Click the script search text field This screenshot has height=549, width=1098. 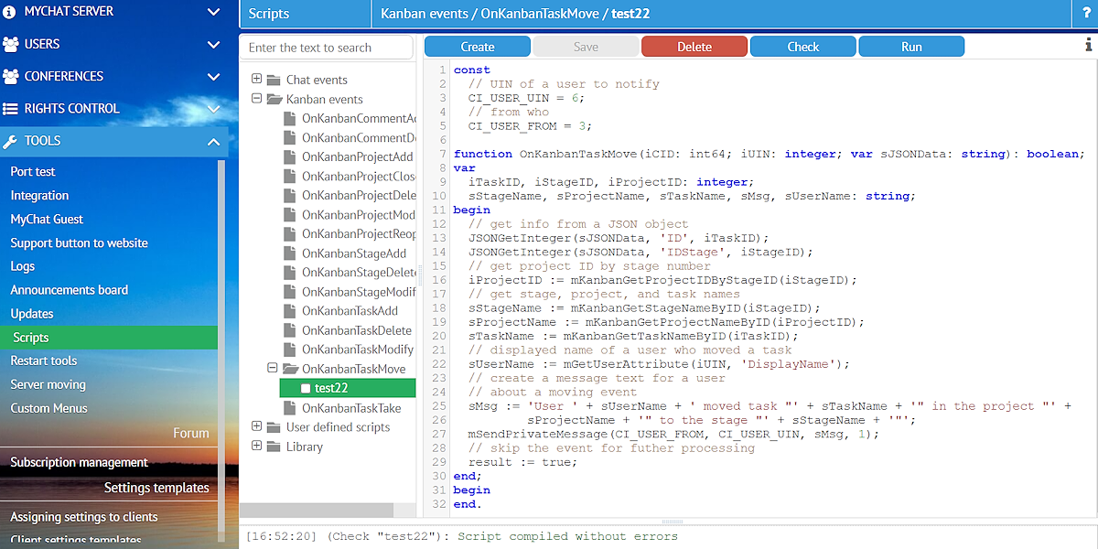pos(328,48)
